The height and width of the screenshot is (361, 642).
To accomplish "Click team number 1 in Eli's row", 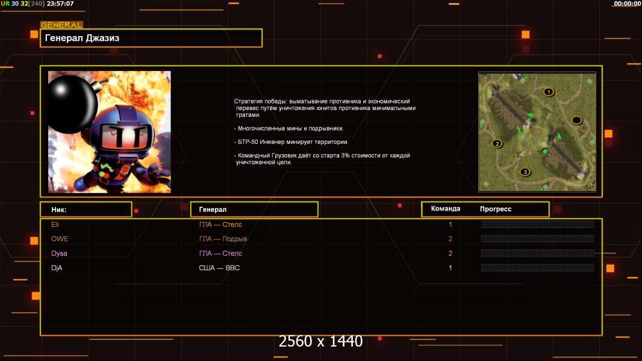I will [x=450, y=224].
